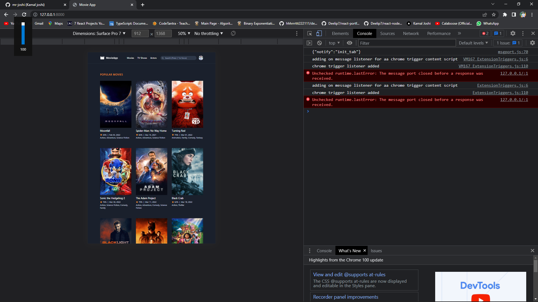Image resolution: width=538 pixels, height=302 pixels.
Task: Click the clear console icon
Action: [319, 43]
